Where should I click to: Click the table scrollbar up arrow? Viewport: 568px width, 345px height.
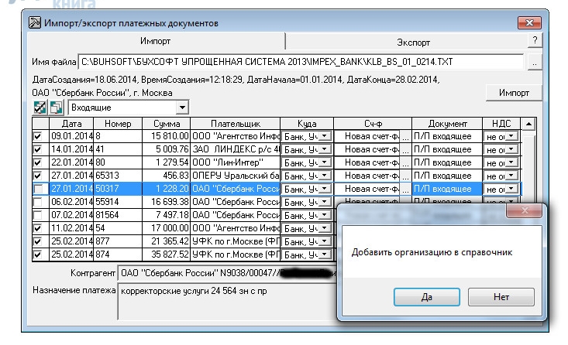(x=529, y=124)
